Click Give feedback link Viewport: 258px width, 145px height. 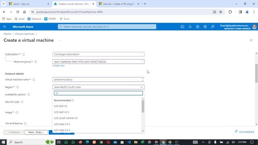click(245, 132)
